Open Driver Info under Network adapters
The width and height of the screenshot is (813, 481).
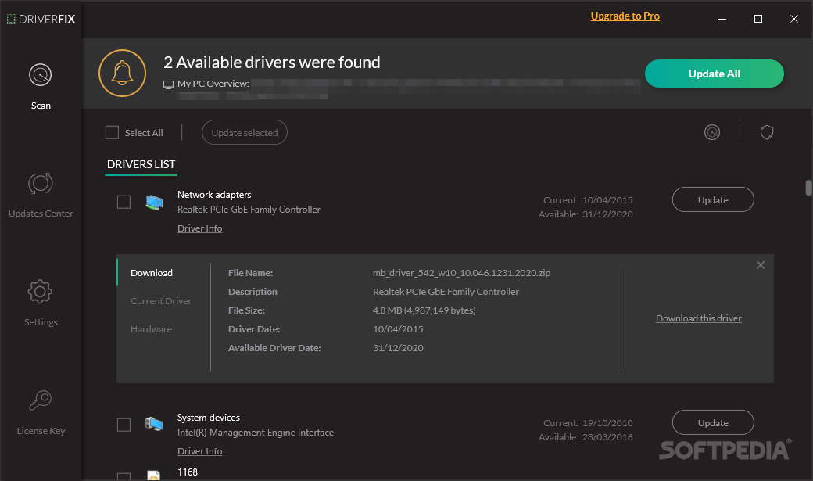199,228
